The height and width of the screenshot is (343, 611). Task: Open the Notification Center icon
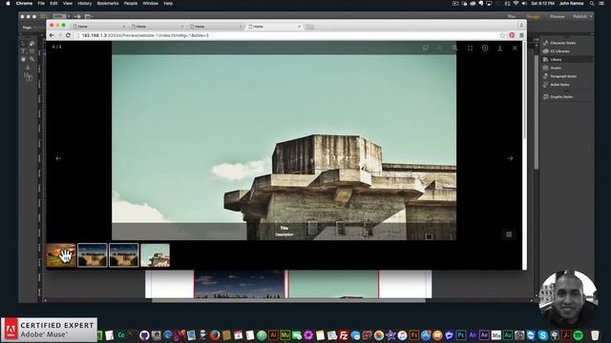coord(602,3)
